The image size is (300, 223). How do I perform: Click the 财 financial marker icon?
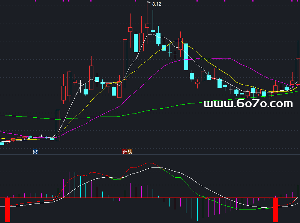35,152
